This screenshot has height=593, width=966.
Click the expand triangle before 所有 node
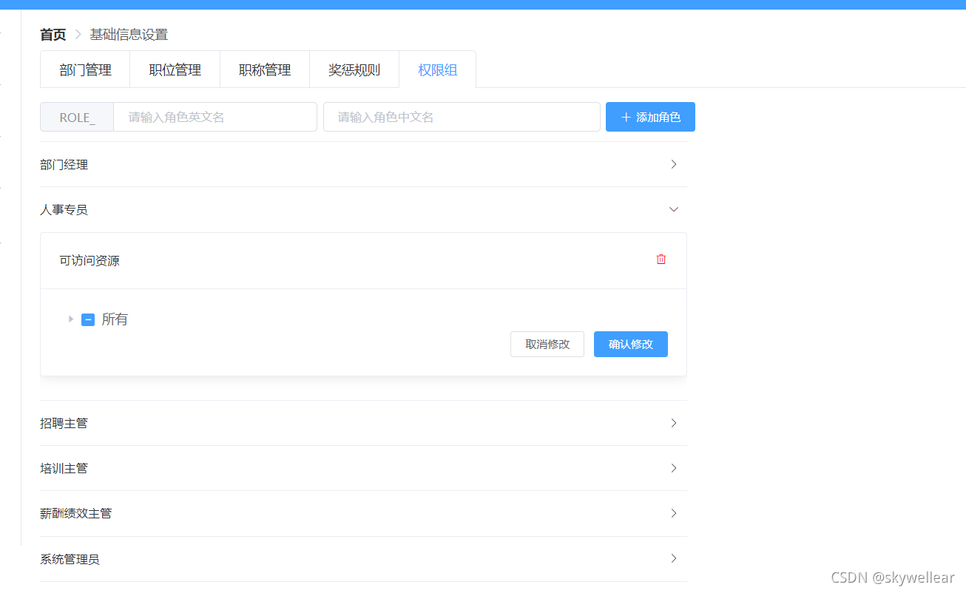point(70,319)
